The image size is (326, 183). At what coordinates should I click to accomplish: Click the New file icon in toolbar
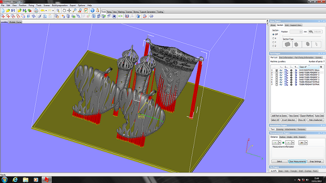tap(3, 11)
